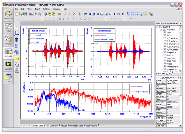Undo the last action
Viewport: 185px width, 134px height.
59,14
